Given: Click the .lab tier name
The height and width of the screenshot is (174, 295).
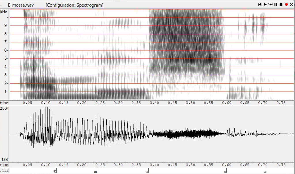Looking at the screenshot, I should click(x=4, y=171).
